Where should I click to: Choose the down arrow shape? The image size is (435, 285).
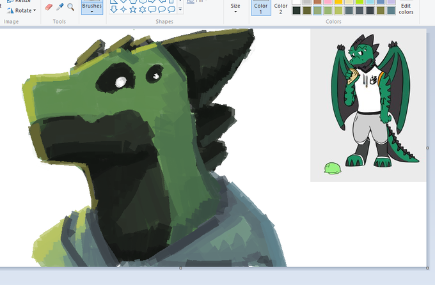(114, 9)
